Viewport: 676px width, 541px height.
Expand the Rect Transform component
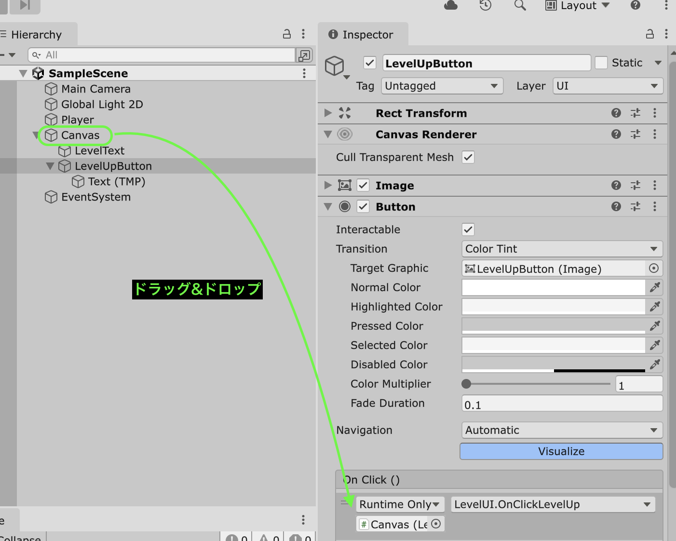coord(328,113)
